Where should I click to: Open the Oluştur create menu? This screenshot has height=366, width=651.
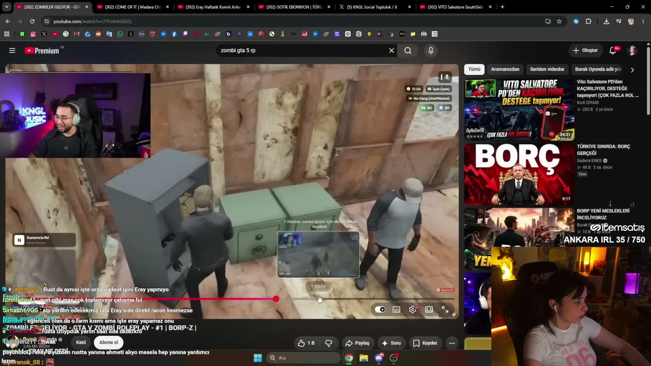point(585,50)
